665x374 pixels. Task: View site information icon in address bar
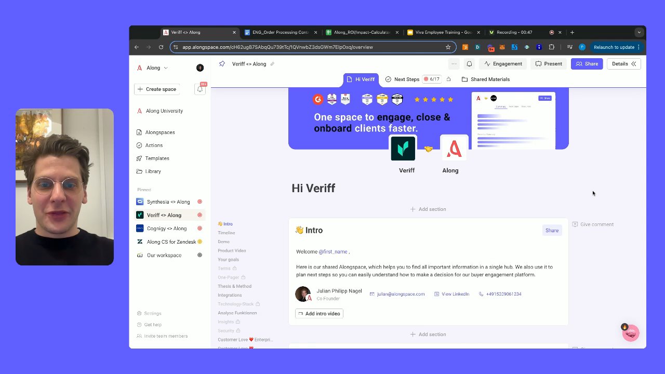click(x=176, y=47)
